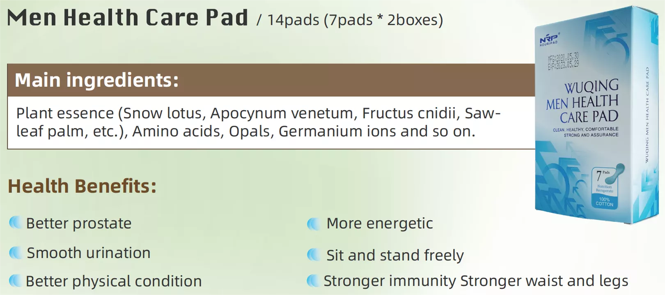
Task: Click the NRP Nouripad logo on the box
Action: click(x=549, y=40)
